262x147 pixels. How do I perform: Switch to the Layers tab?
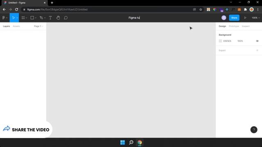coord(7,26)
